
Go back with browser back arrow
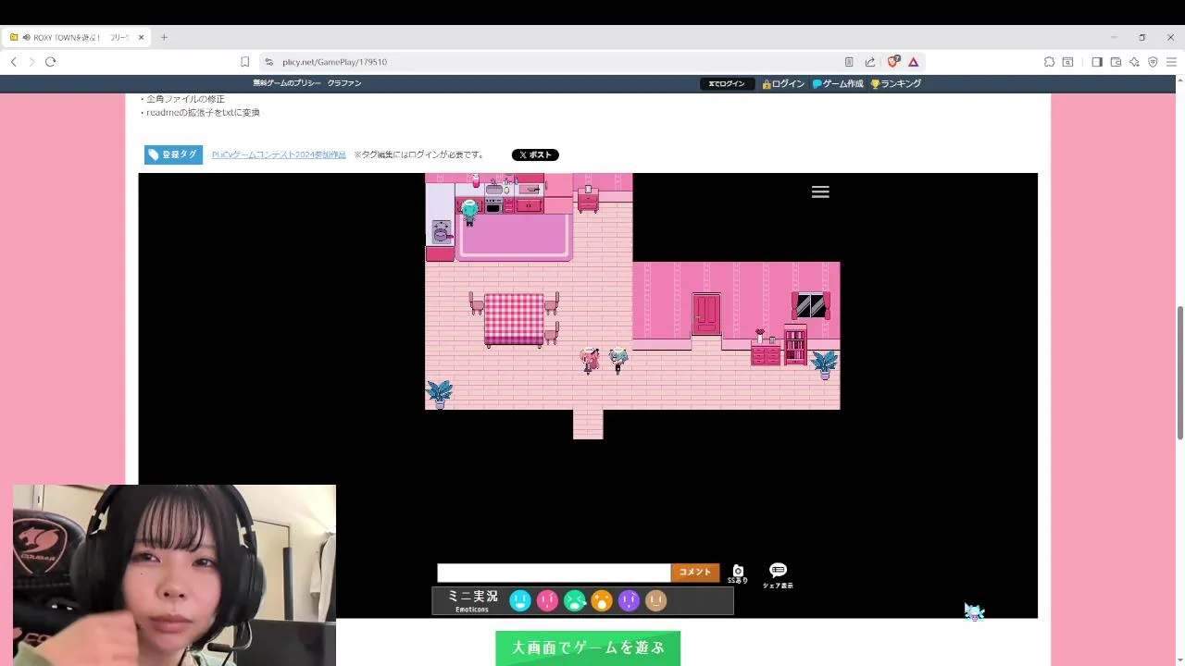tap(14, 62)
